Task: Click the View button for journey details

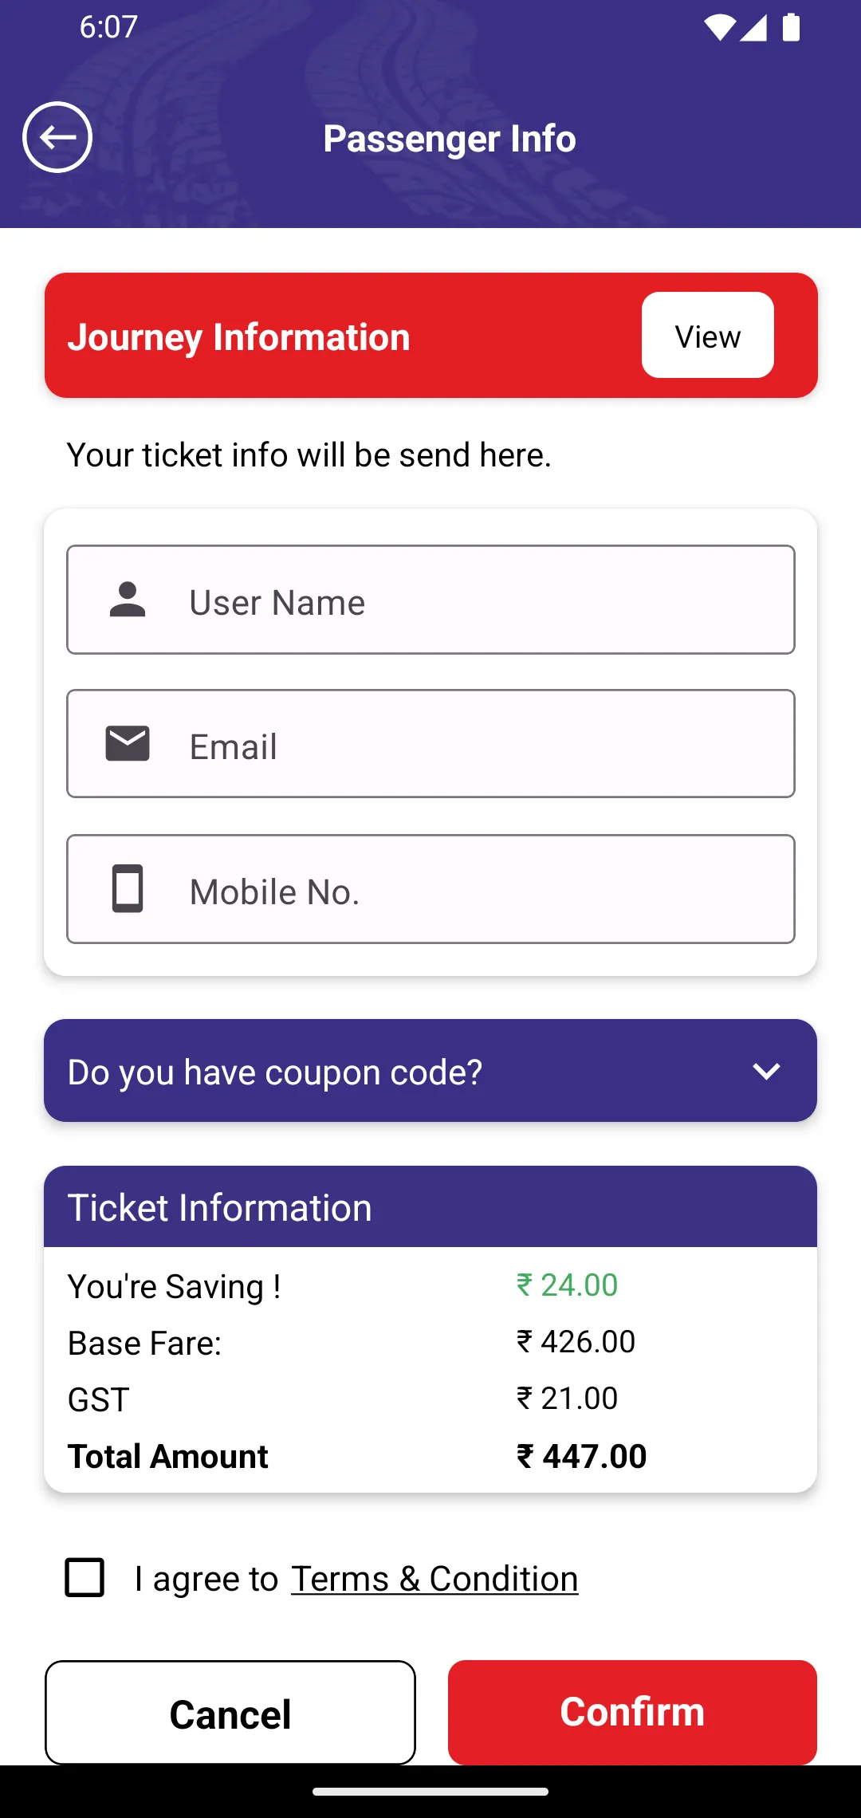Action: [707, 336]
